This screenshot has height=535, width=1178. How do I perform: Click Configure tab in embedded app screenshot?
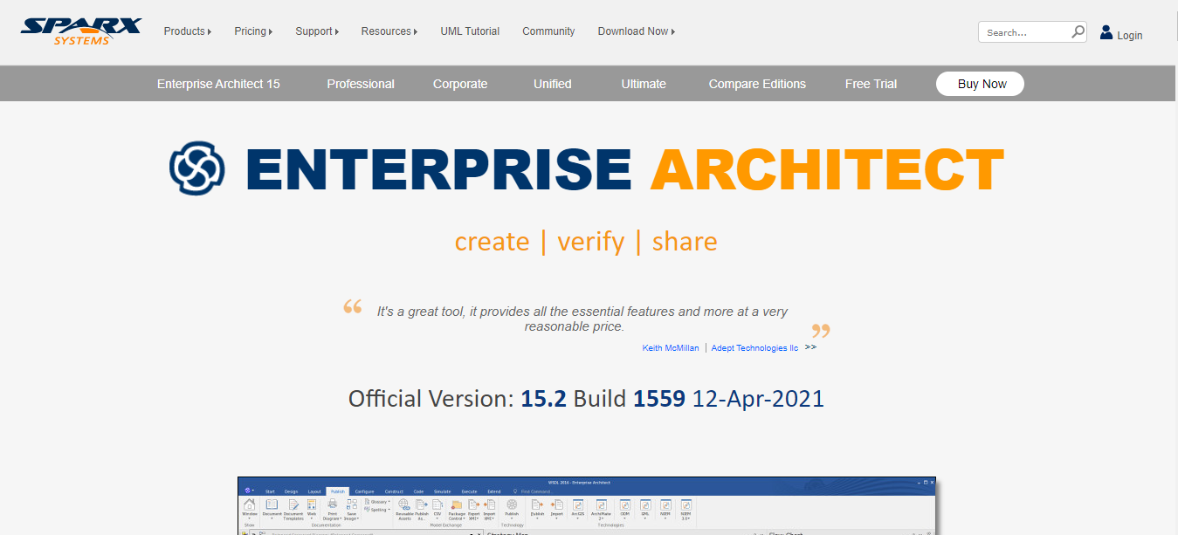click(364, 491)
